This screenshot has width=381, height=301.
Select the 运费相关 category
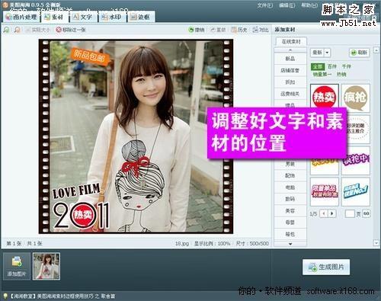(x=290, y=94)
